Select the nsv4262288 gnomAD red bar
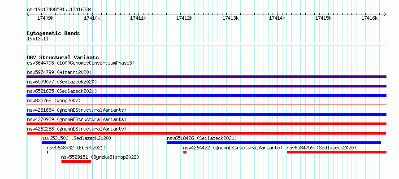Viewport: 399px width, 179px height. click(x=206, y=133)
